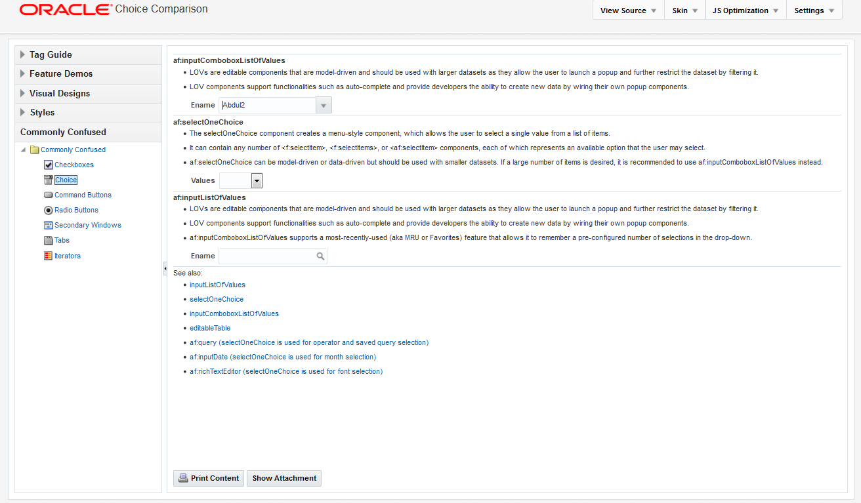The width and height of the screenshot is (861, 503).
Task: Click the af:inputComboboxListOfValues heading
Action: [229, 60]
